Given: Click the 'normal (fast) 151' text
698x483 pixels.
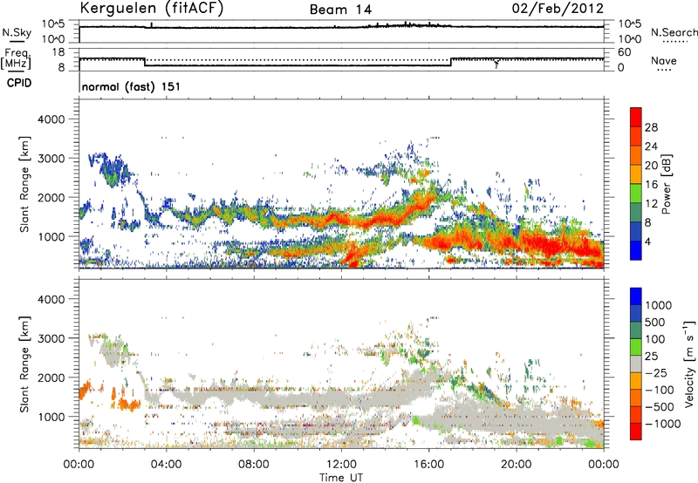Looking at the screenshot, I should (131, 86).
